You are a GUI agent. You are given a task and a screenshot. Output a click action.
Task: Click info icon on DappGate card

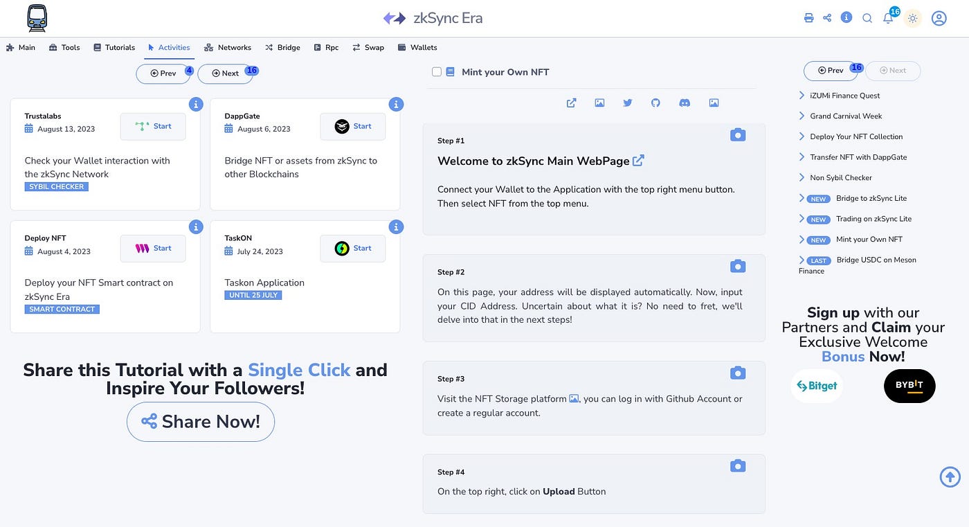click(x=396, y=104)
